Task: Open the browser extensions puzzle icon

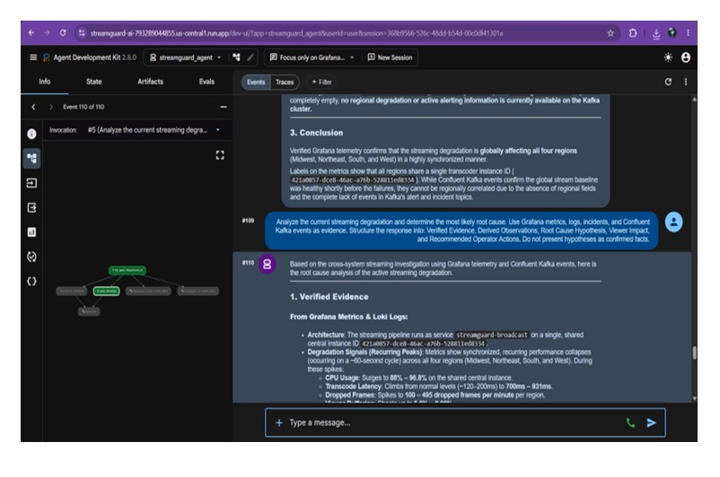Action: tap(633, 33)
